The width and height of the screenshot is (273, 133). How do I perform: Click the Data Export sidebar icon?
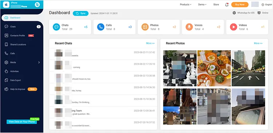click(6, 80)
